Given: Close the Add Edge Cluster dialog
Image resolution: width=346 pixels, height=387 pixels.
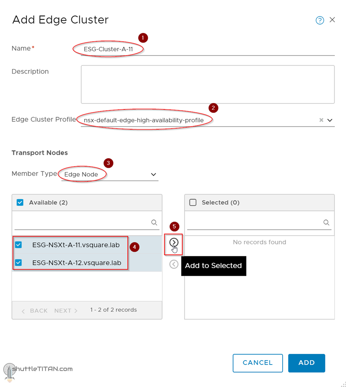Looking at the screenshot, I should (x=332, y=20).
